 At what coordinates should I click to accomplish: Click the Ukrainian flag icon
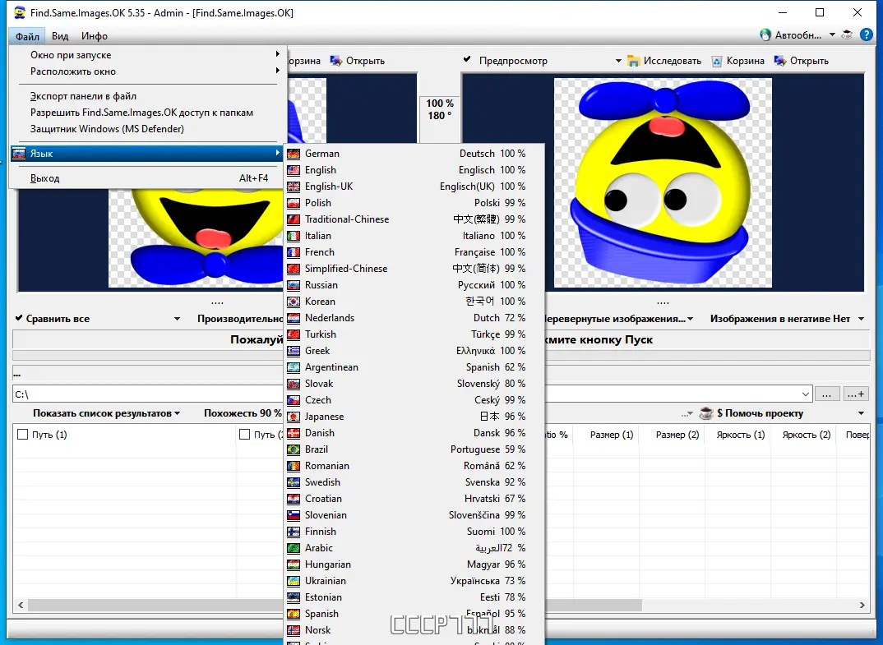click(294, 581)
